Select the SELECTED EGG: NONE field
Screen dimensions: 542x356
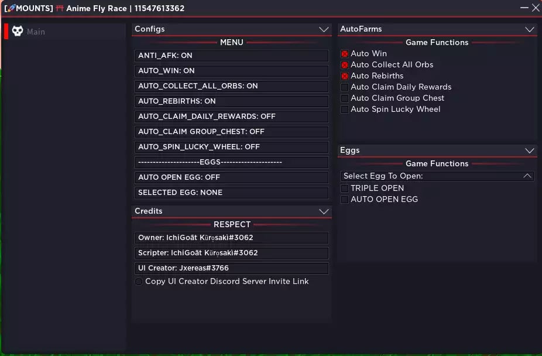point(231,193)
